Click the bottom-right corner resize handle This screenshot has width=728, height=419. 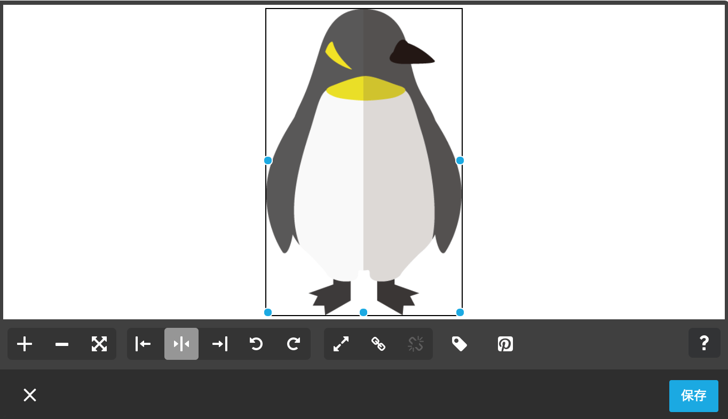[x=460, y=312]
